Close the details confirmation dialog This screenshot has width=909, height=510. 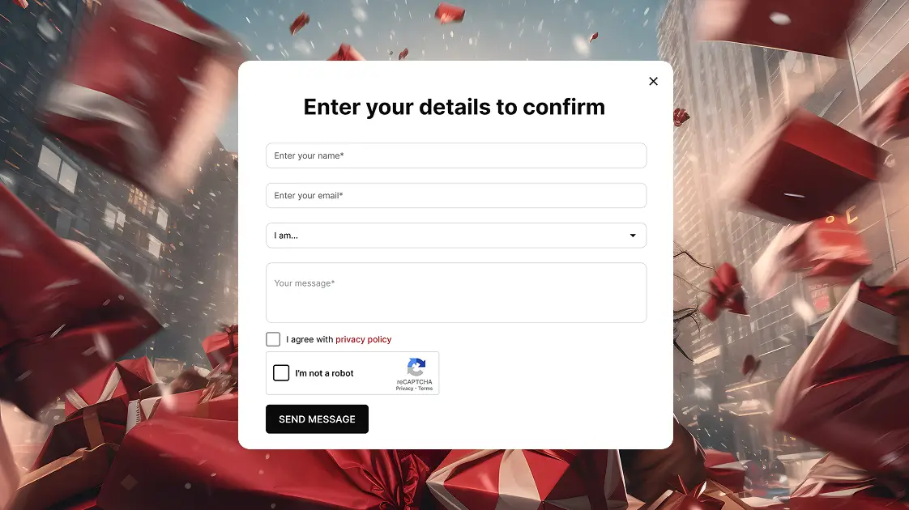[654, 81]
